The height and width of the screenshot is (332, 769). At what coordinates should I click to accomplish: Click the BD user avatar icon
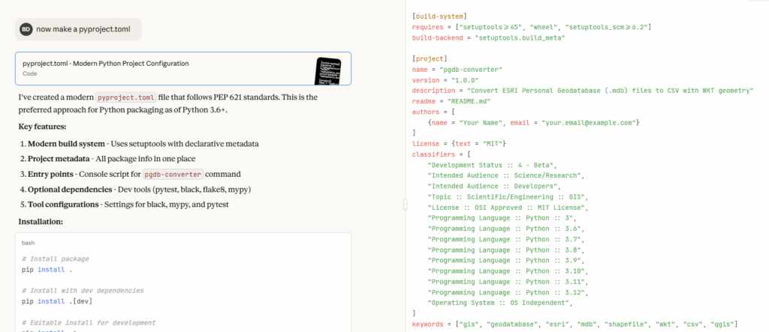coord(26,29)
